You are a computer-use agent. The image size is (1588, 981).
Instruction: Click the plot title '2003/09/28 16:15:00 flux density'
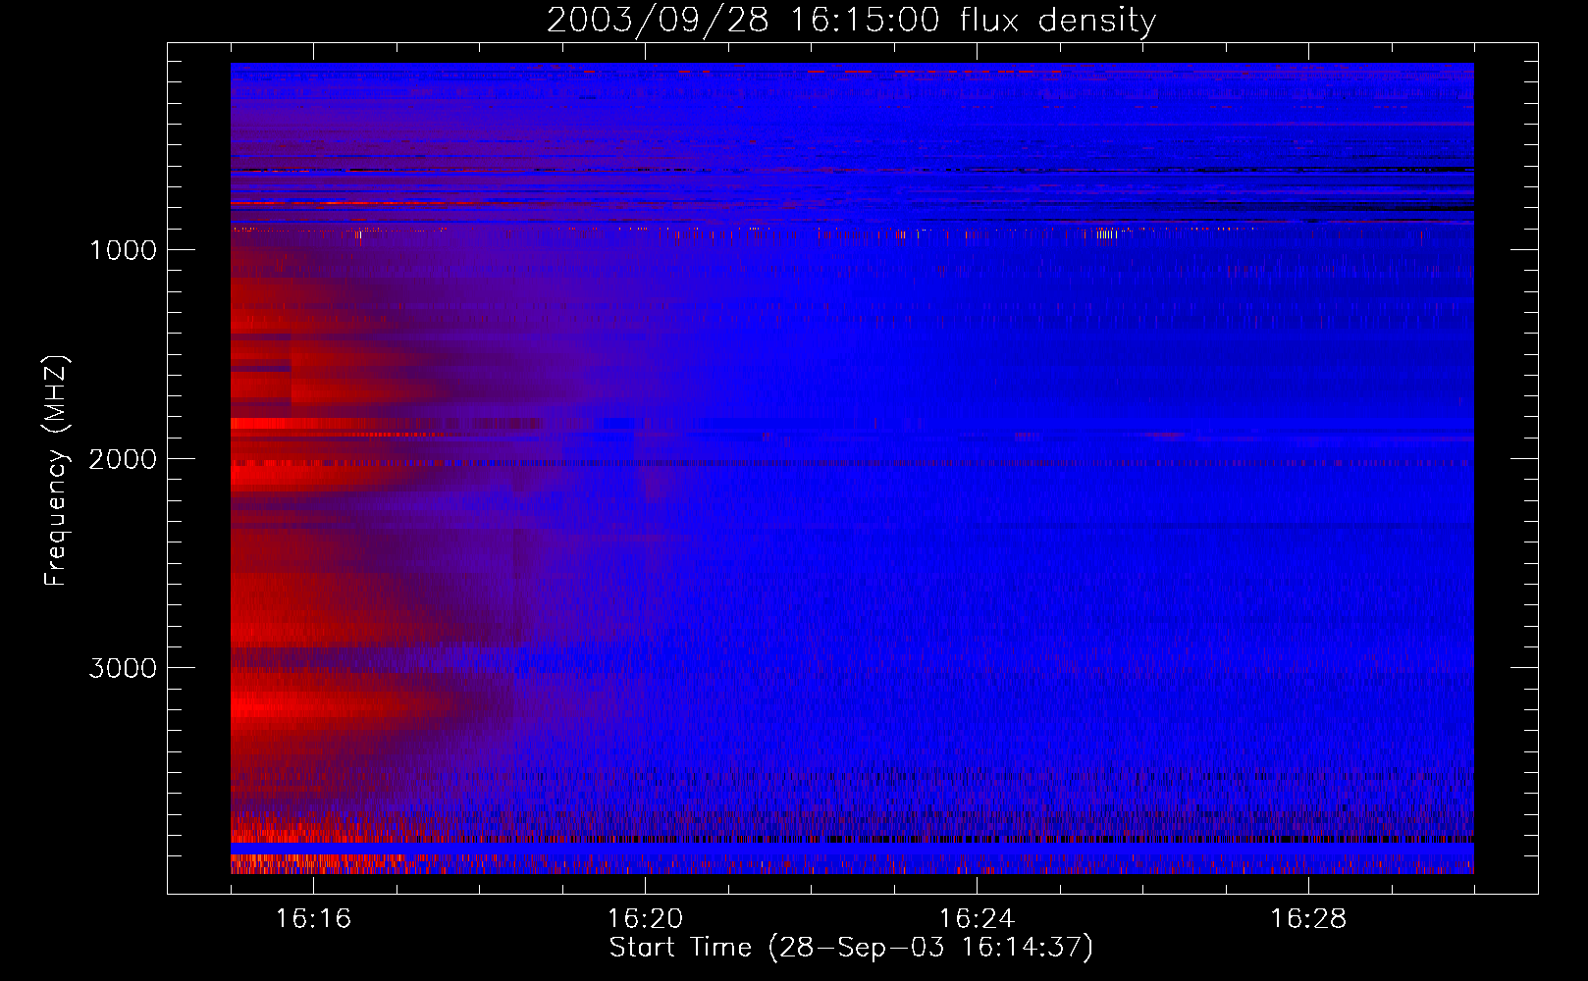pyautogui.click(x=851, y=21)
